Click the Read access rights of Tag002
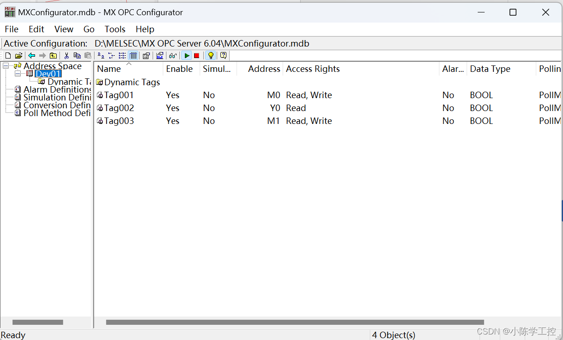This screenshot has width=563, height=340. [x=296, y=108]
